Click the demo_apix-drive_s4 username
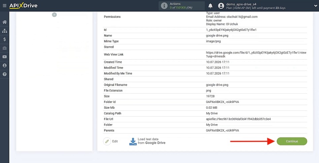Viewport: 319px width, 163px height. (x=241, y=4)
